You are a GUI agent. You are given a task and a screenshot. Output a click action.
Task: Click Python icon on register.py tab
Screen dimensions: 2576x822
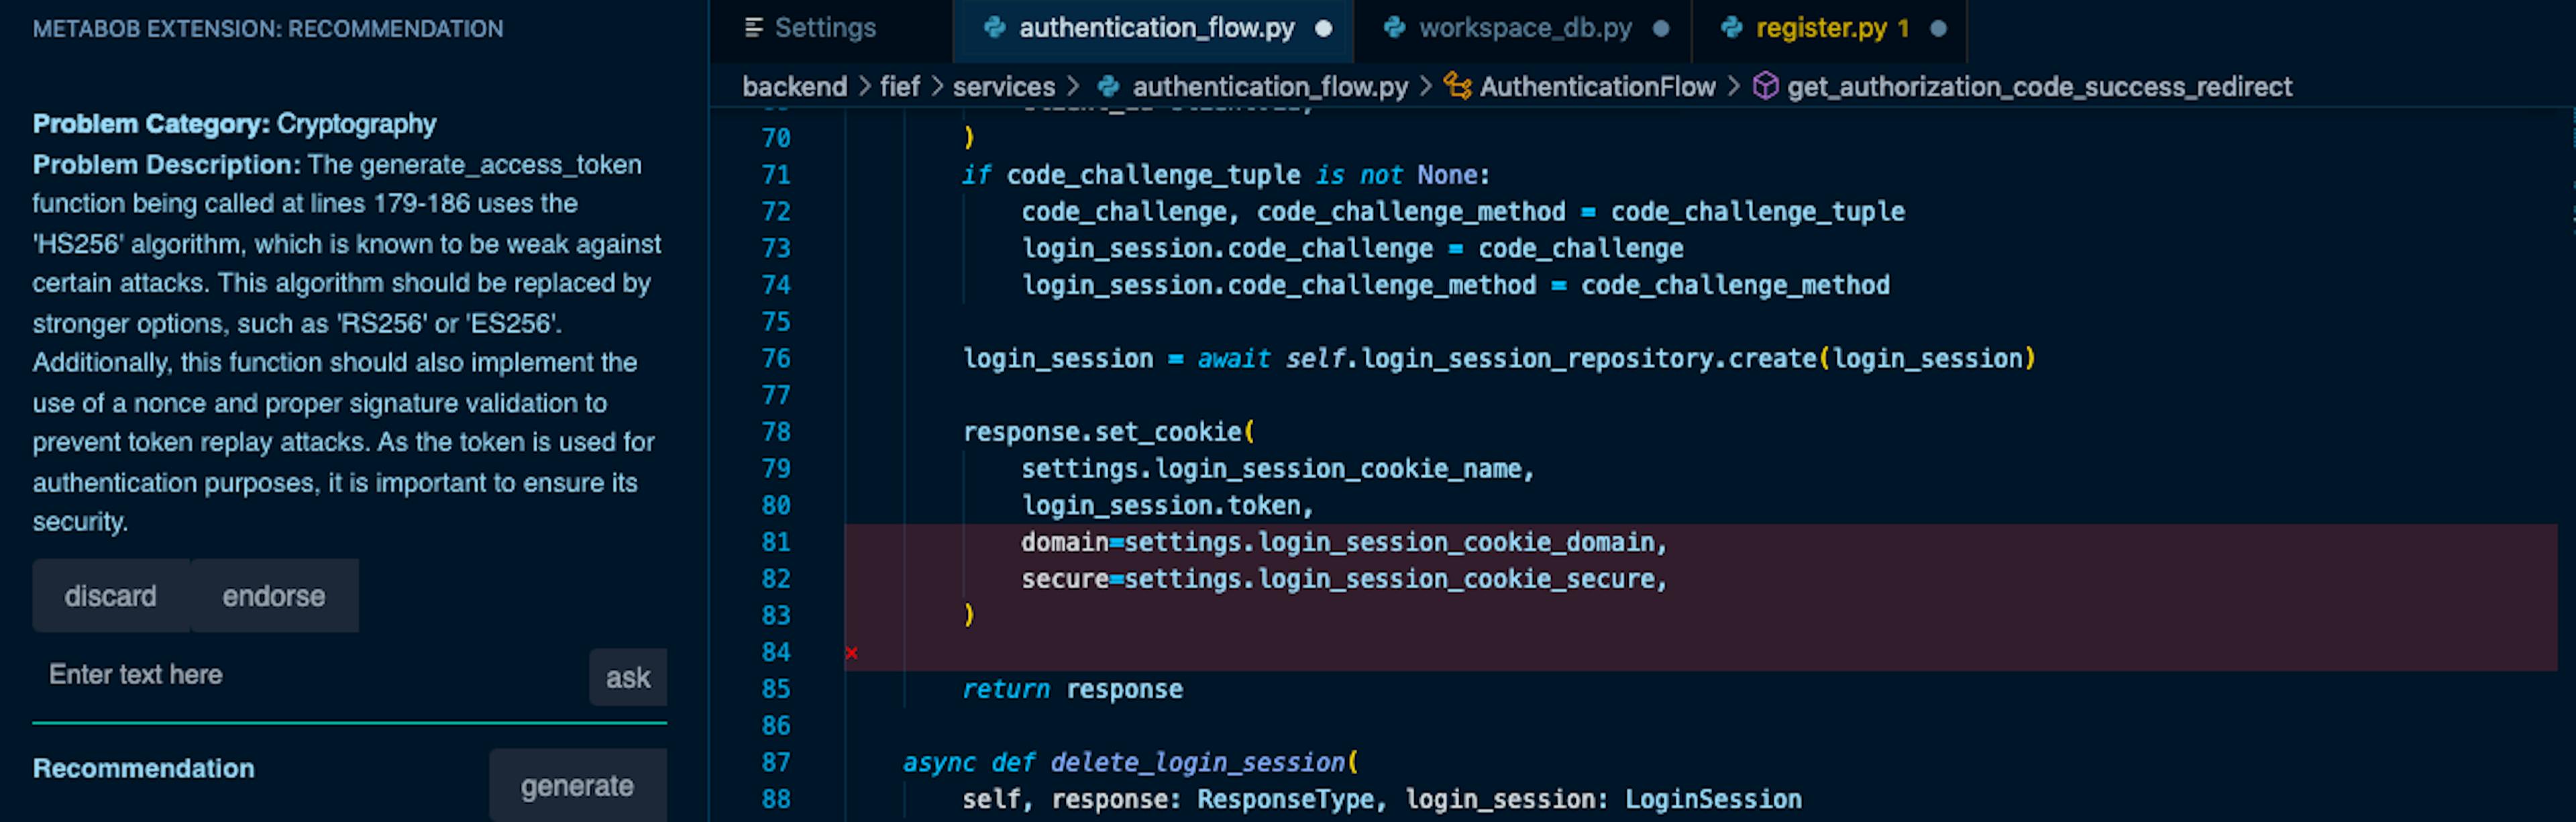click(1732, 28)
